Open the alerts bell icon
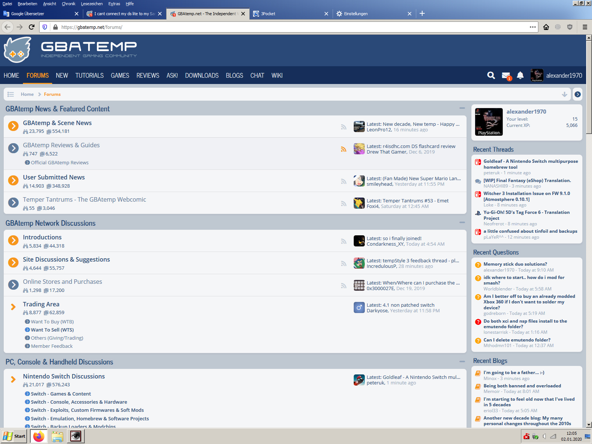 (x=520, y=75)
